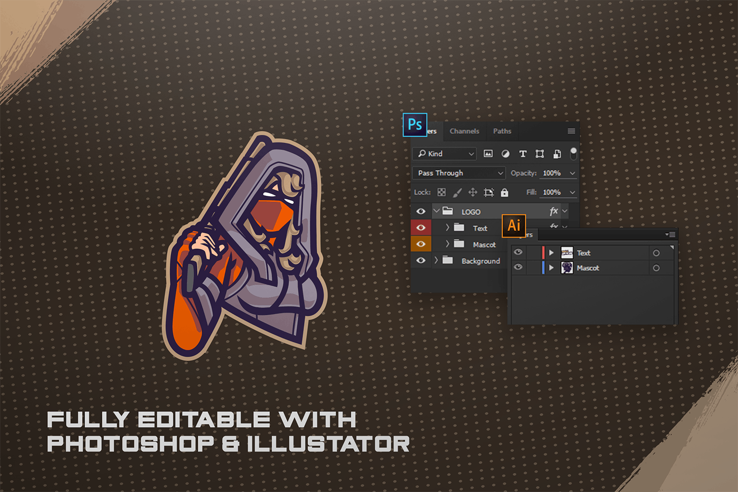Click the Illustrator Ai logo badge
This screenshot has height=492, width=738.
514,226
